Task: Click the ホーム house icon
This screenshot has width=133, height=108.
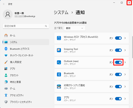Action: point(6,35)
